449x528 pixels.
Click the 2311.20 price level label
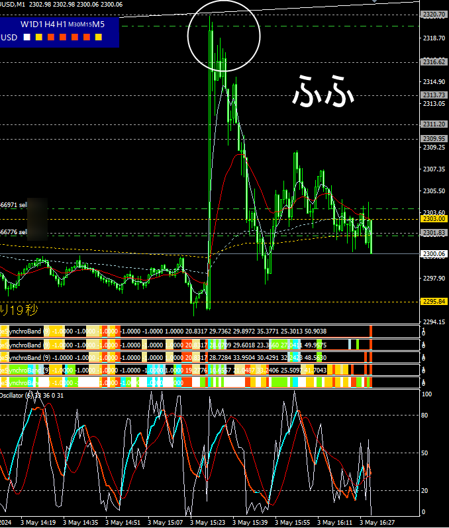[434, 124]
